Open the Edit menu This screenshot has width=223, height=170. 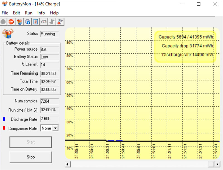pyautogui.click(x=16, y=13)
